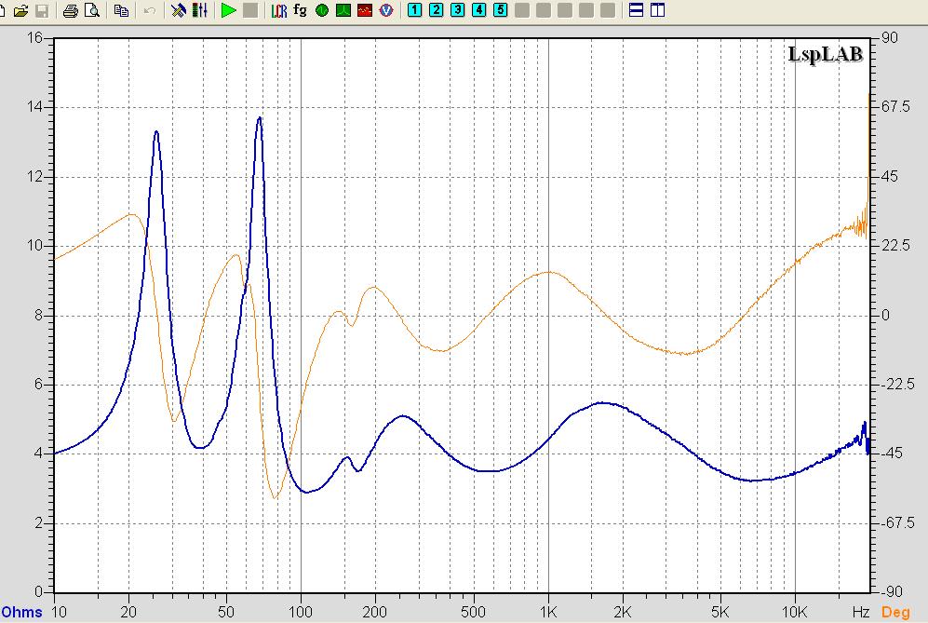Click the orange phase curve crest at 1K

pos(548,273)
